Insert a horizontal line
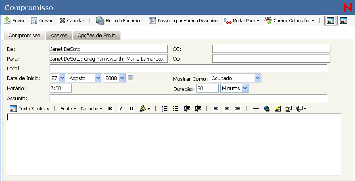The image size is (355, 181). click(x=256, y=109)
